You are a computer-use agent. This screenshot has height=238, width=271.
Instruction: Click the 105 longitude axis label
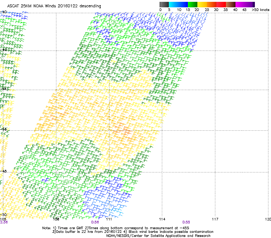3,219
